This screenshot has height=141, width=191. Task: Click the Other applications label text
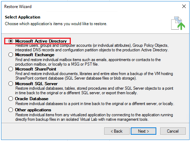click(x=33, y=110)
